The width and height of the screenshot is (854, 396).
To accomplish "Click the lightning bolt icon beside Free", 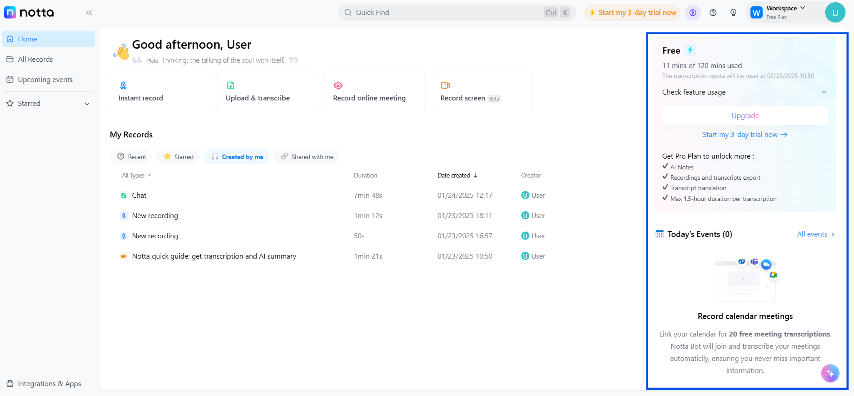I will tap(690, 50).
